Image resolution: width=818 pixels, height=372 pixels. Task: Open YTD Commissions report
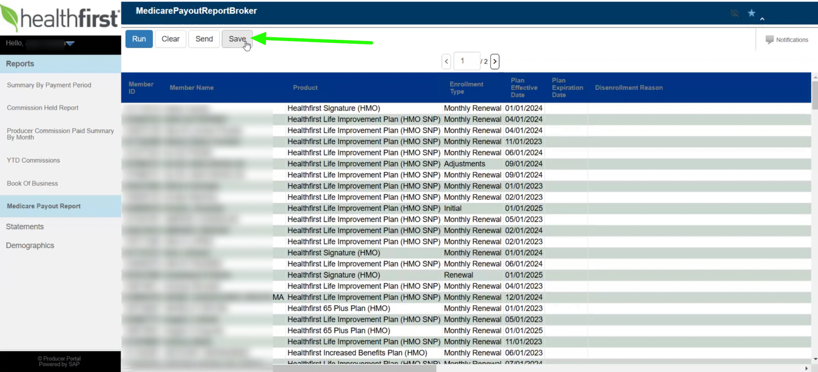coord(33,160)
